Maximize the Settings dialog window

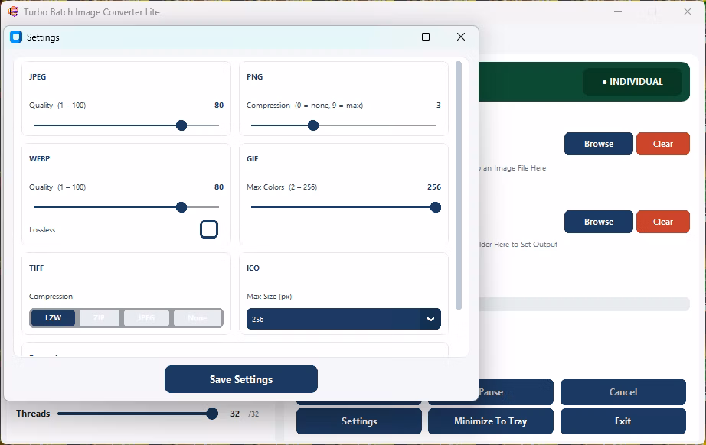tap(426, 37)
